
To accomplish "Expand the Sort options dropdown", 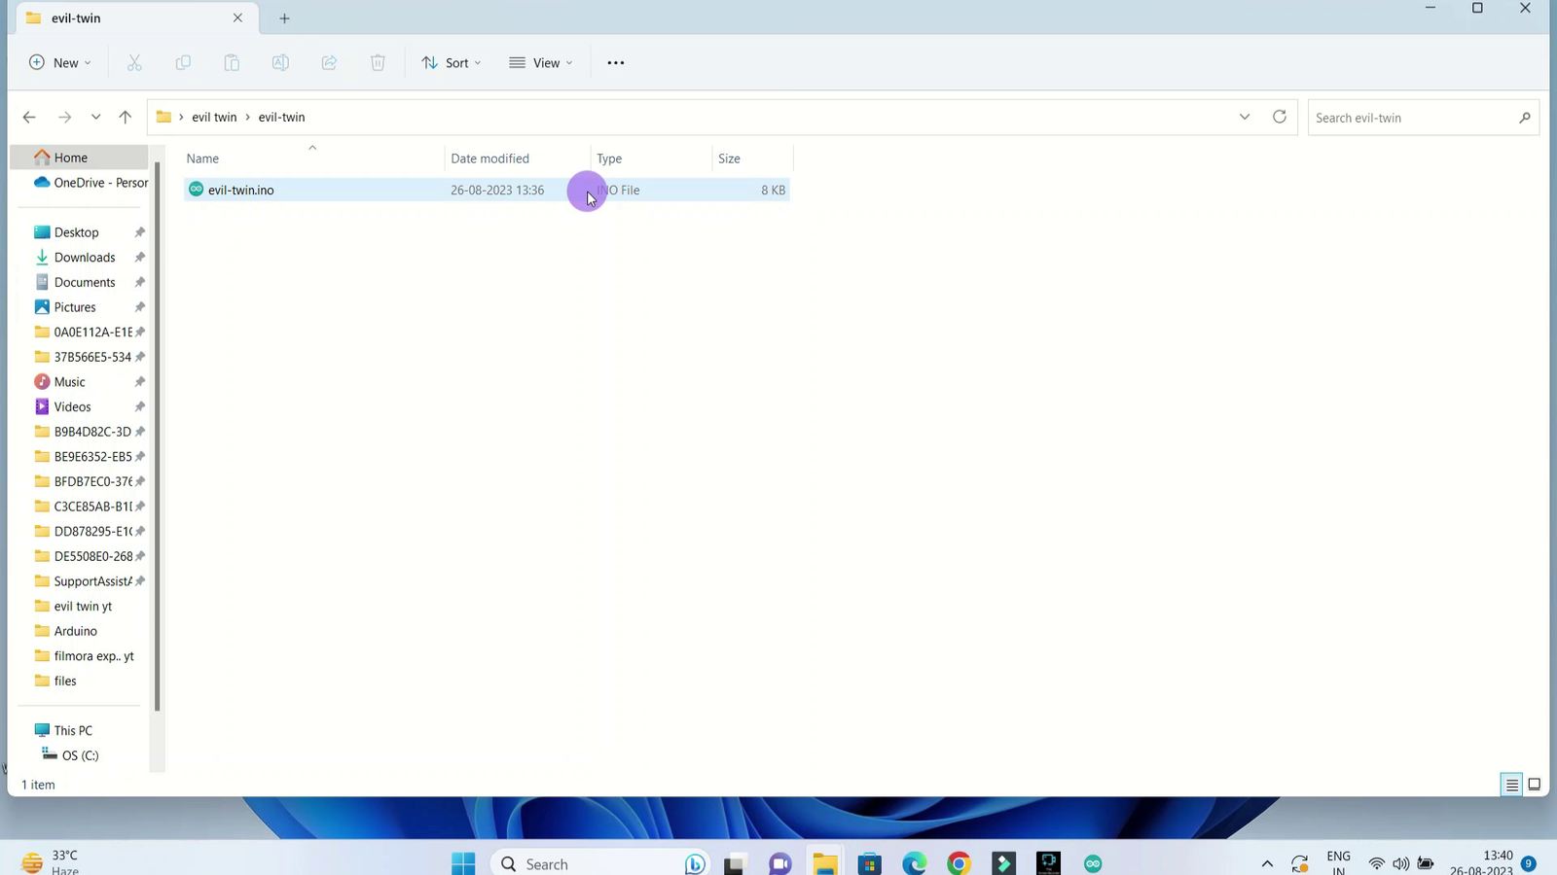I will point(452,63).
